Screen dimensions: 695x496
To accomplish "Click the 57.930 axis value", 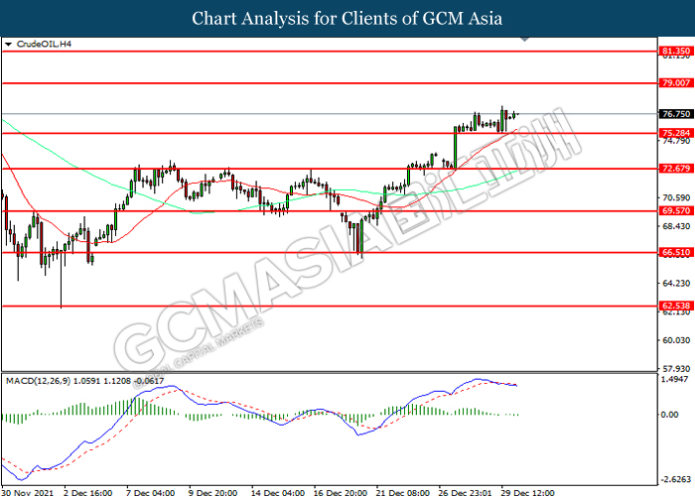I will coord(676,368).
